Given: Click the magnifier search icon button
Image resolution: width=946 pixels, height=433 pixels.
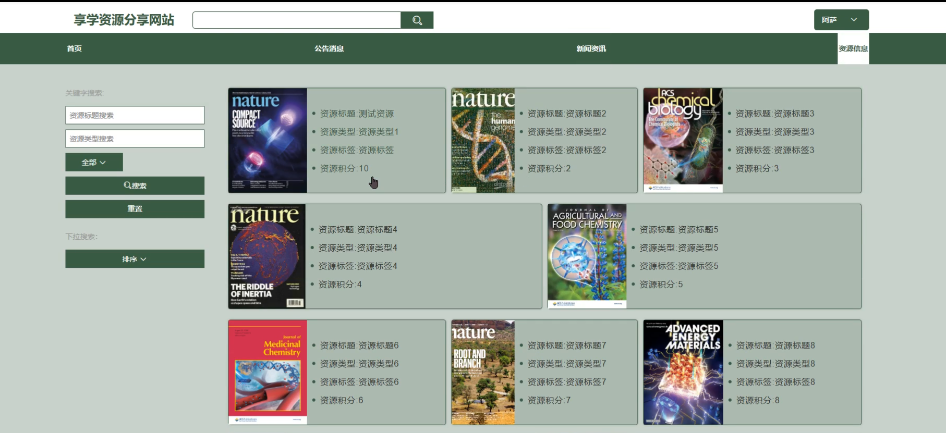Looking at the screenshot, I should pos(417,20).
